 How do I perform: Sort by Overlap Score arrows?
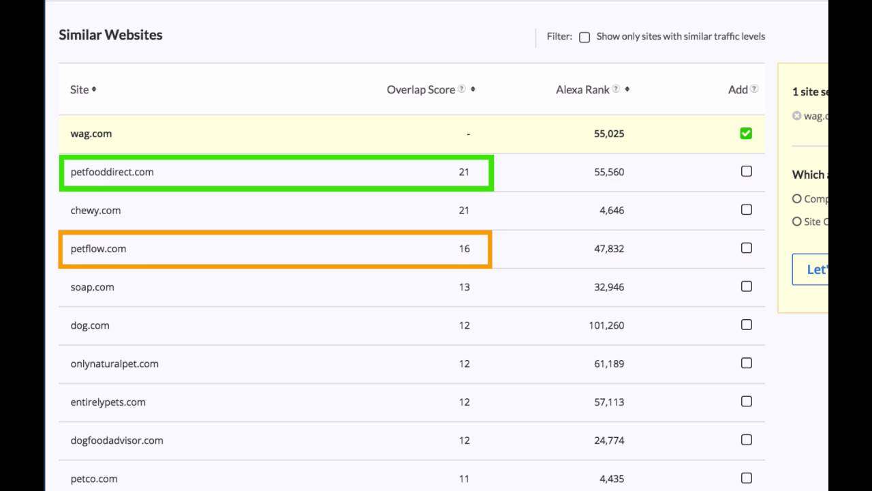coord(473,89)
